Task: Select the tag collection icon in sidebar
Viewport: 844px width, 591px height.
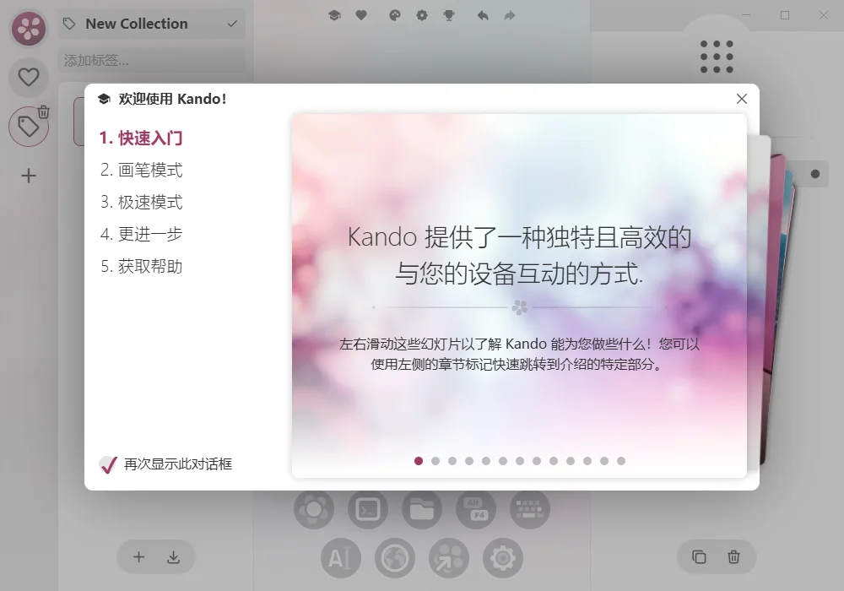Action: click(29, 127)
